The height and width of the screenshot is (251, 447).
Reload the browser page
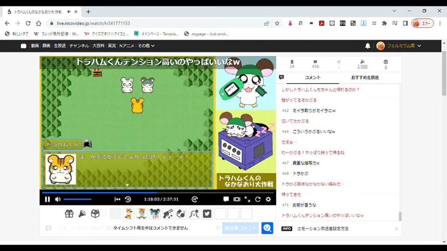click(x=28, y=23)
